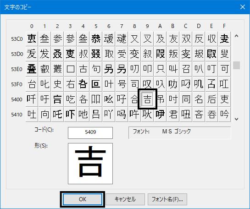Click the scrollbar down arrow
Image resolution: width=250 pixels, height=209 pixels.
pyautogui.click(x=236, y=119)
